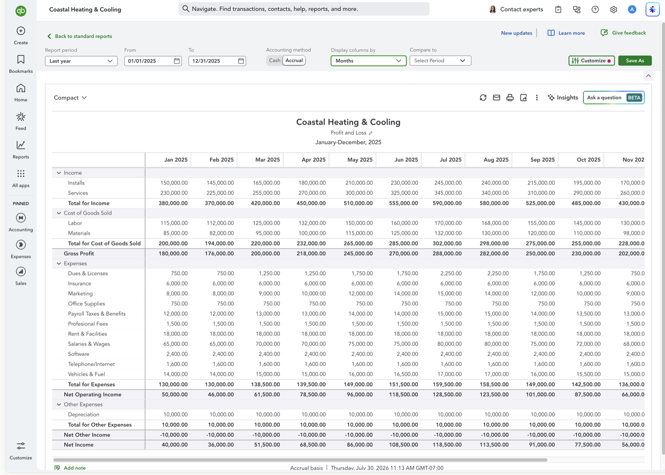Select the Accrual accounting method
This screenshot has width=665, height=475.
pyautogui.click(x=294, y=60)
